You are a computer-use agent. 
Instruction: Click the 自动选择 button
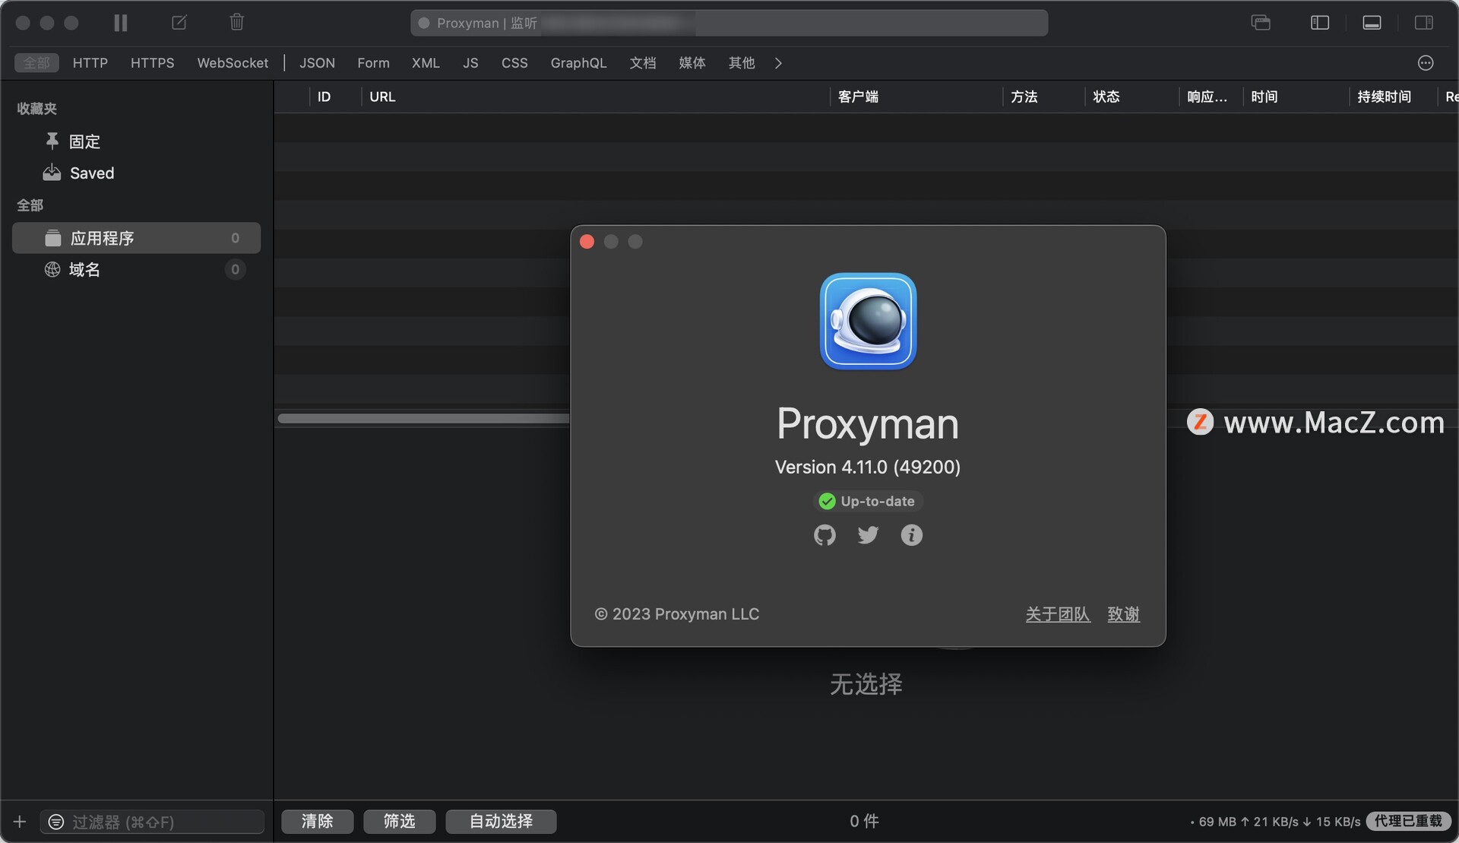tap(502, 822)
